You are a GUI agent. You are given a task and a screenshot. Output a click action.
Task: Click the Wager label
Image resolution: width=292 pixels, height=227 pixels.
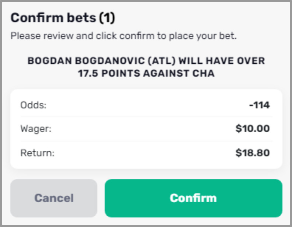coord(36,129)
